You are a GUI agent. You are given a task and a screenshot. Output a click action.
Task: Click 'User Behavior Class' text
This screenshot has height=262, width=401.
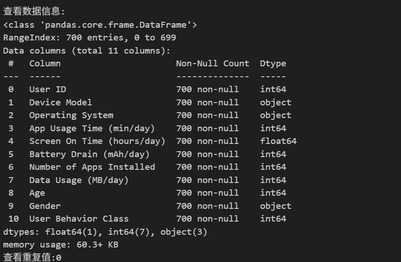(79, 219)
